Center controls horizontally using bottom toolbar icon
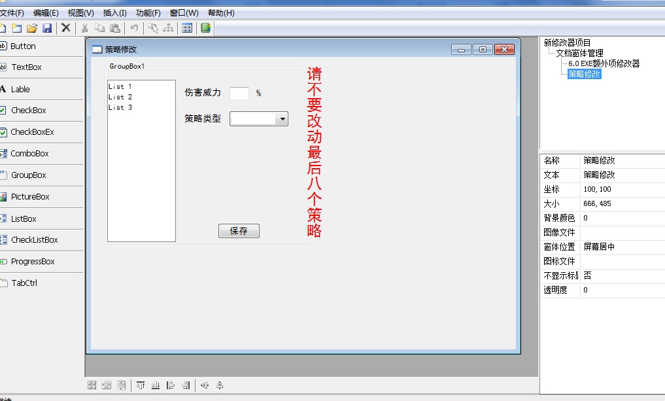Image resolution: width=665 pixels, height=401 pixels. [205, 385]
